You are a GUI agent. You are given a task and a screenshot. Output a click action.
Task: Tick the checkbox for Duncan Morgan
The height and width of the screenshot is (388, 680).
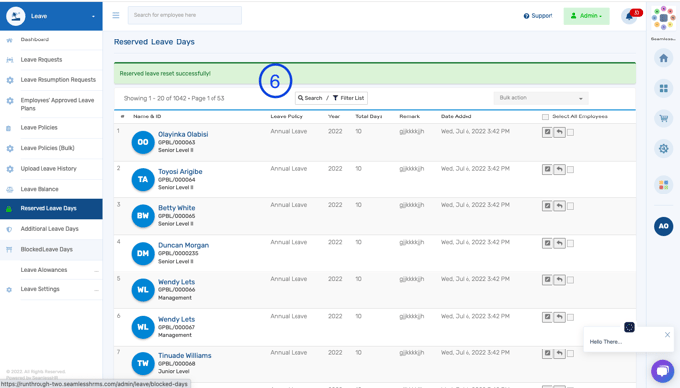point(570,244)
